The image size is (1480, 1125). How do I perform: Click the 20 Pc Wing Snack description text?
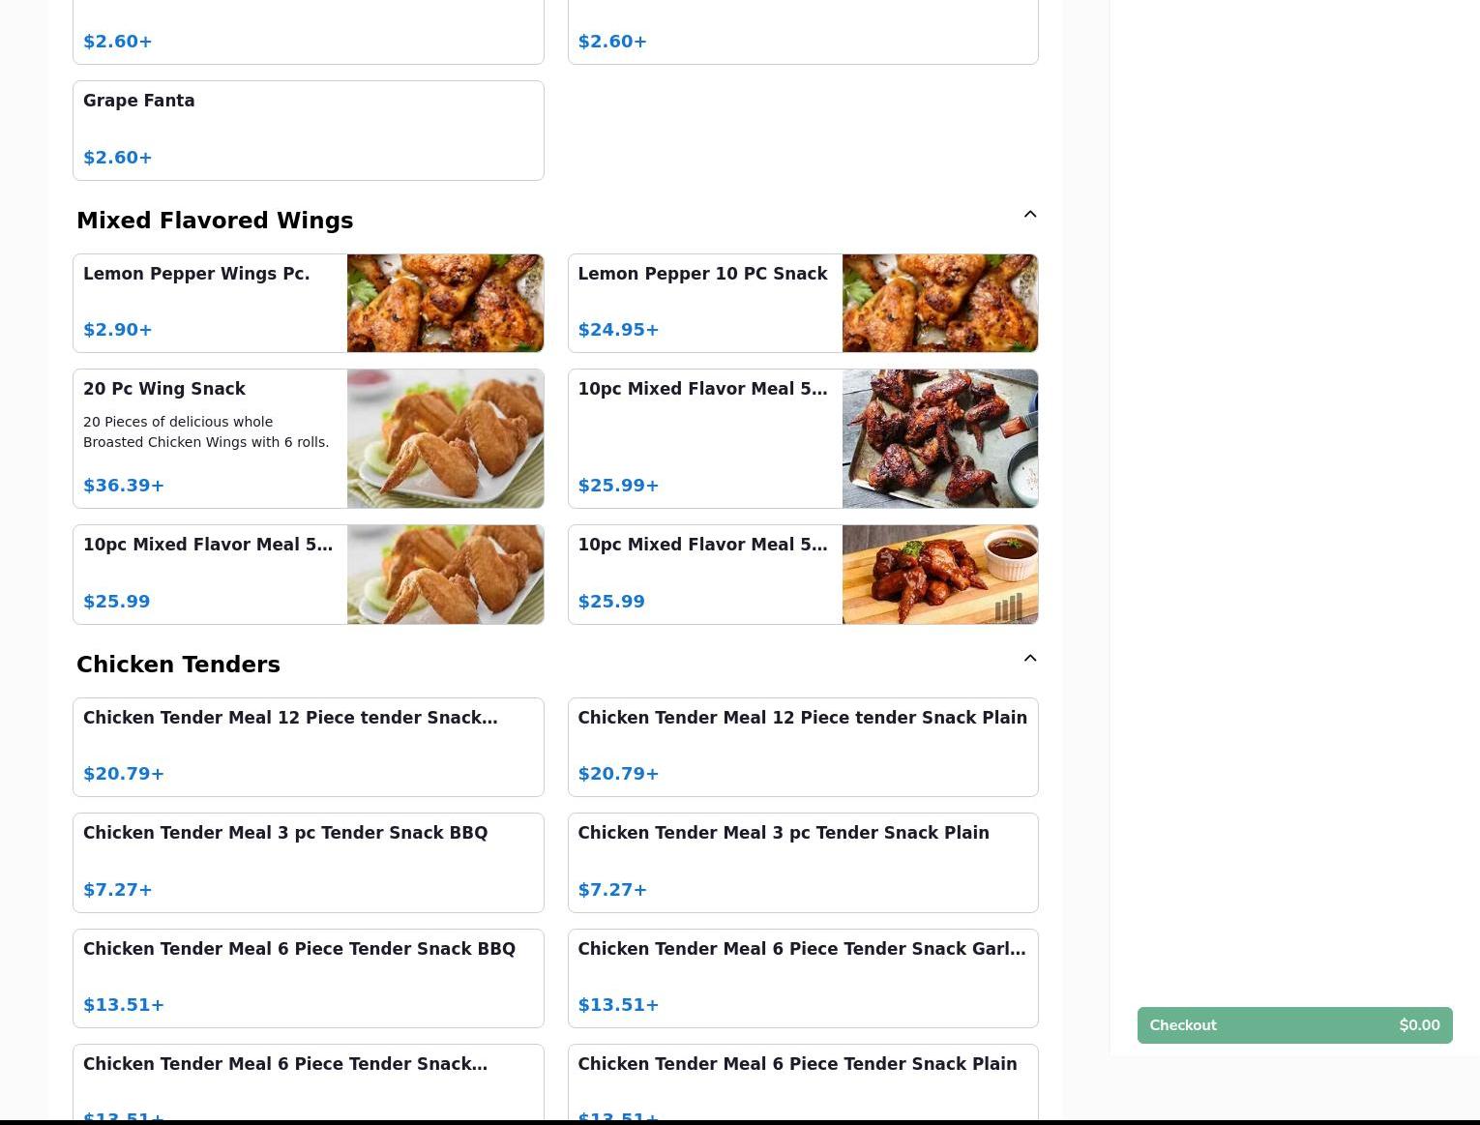pos(206,432)
